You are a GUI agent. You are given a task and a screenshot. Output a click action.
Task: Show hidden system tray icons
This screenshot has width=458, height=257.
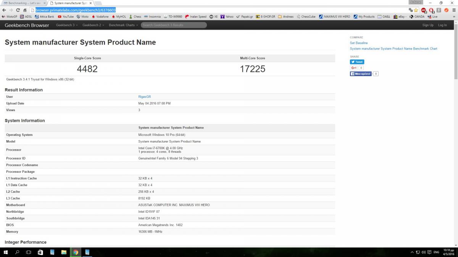(x=412, y=252)
